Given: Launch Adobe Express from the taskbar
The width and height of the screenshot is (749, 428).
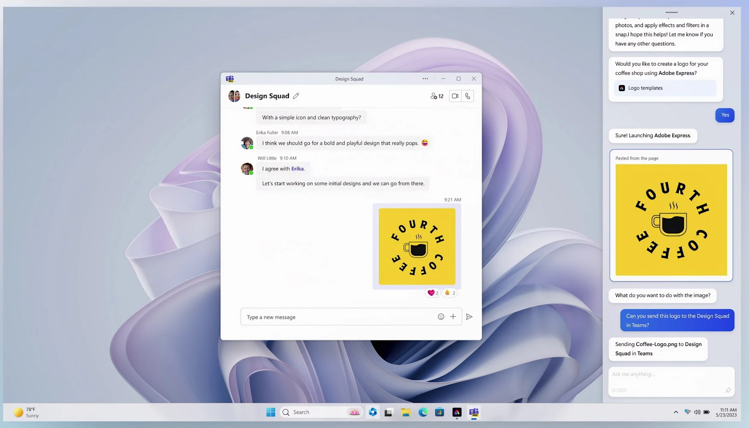Looking at the screenshot, I should pyautogui.click(x=457, y=412).
